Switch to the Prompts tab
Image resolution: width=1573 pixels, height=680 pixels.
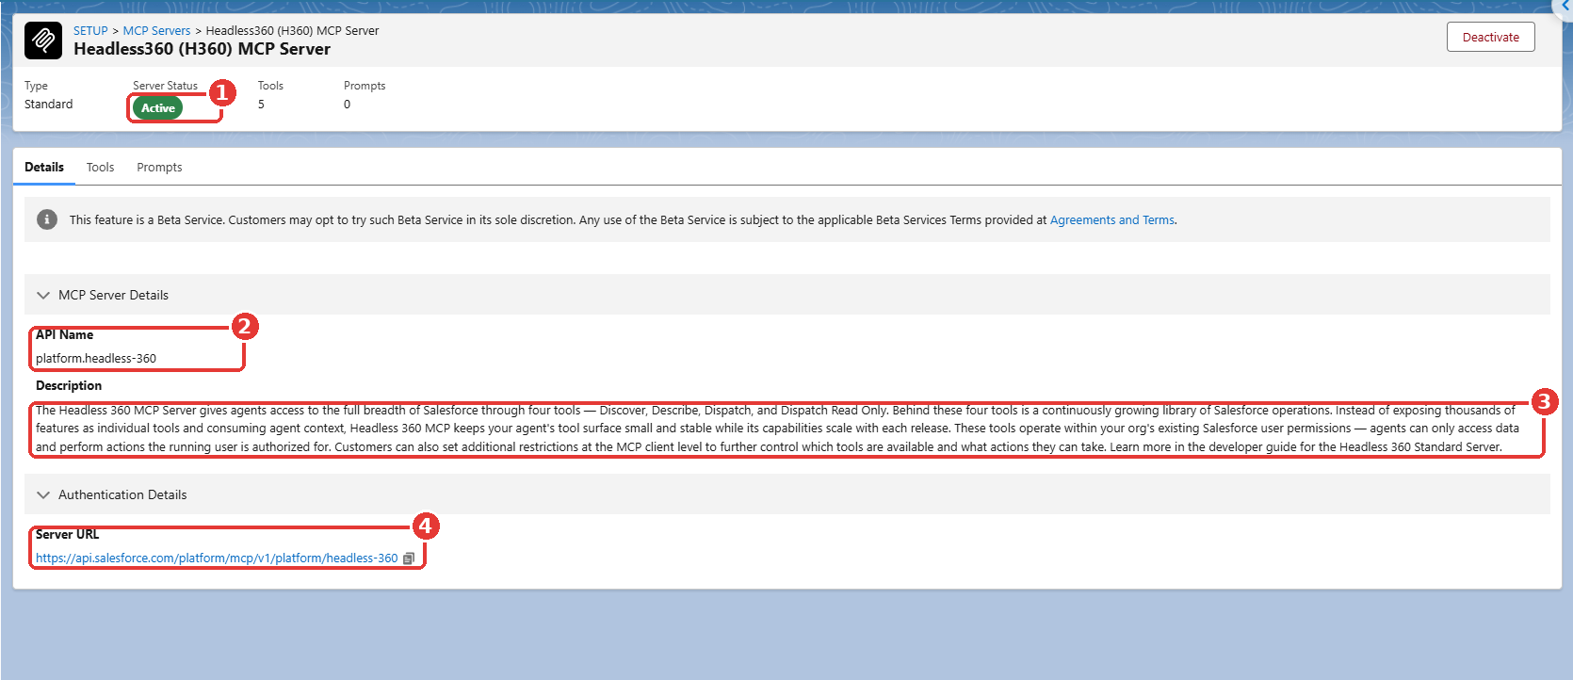click(x=159, y=167)
